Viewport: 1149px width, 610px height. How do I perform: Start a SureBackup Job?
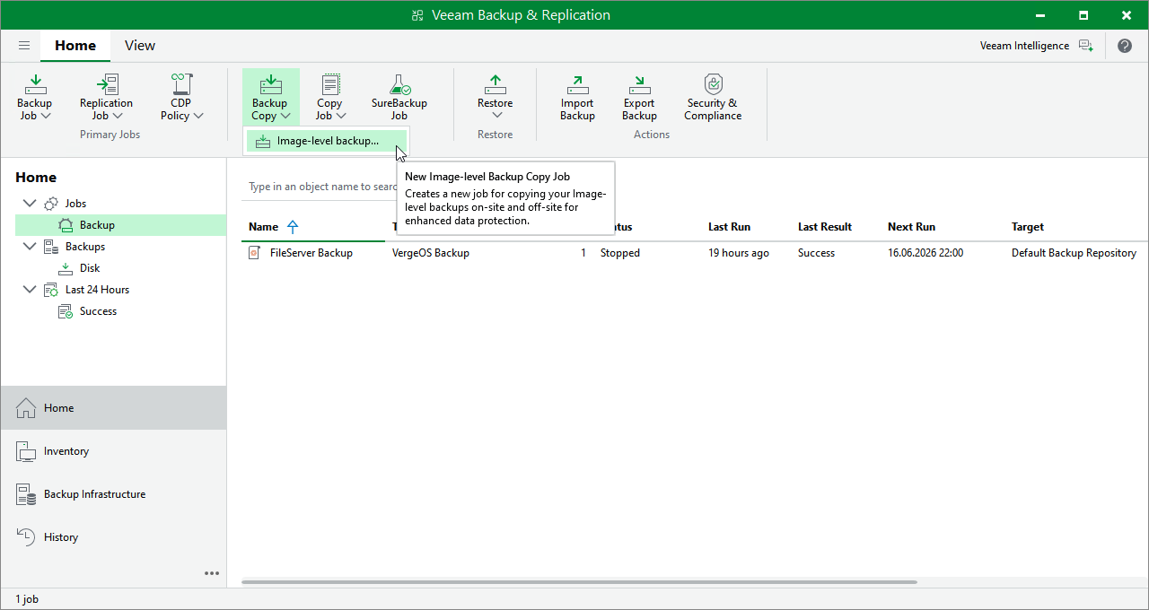(399, 98)
